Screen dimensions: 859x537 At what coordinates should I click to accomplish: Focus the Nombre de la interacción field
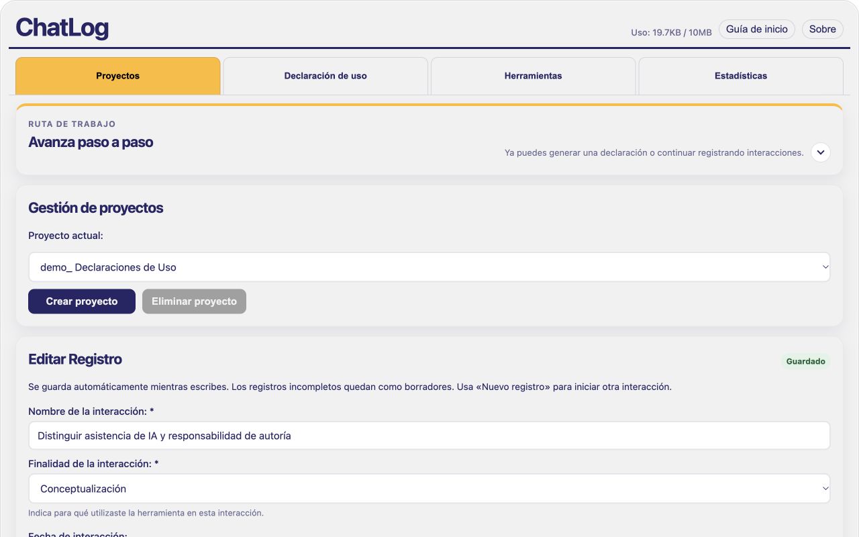coord(429,436)
